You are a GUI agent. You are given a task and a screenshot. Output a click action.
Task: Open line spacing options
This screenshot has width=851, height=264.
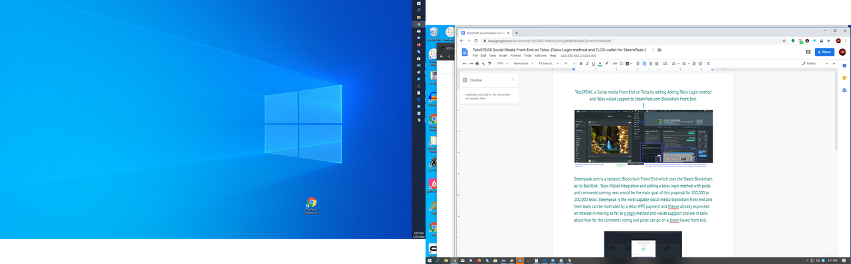[x=666, y=63]
